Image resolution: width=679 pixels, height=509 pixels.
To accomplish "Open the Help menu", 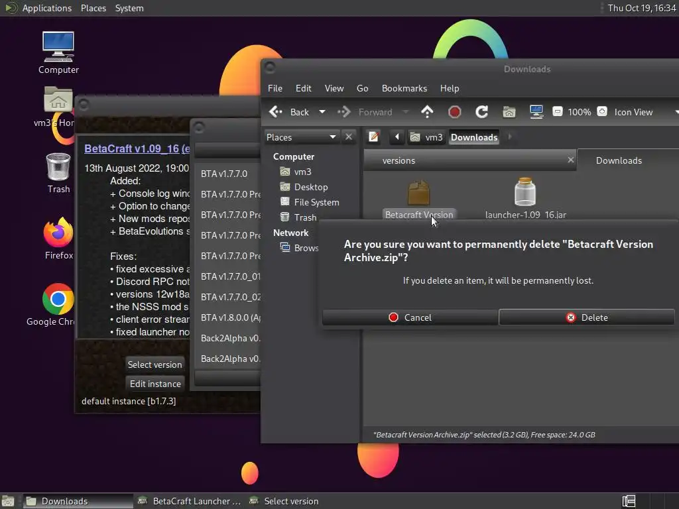I will click(x=450, y=88).
